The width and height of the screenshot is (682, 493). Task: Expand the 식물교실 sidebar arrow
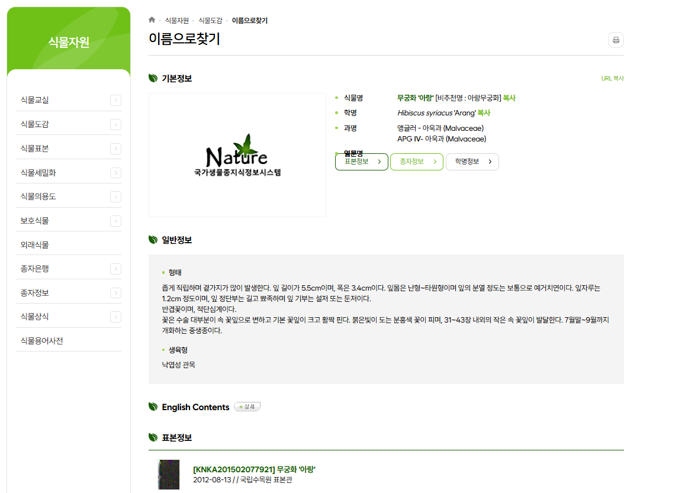(x=115, y=100)
